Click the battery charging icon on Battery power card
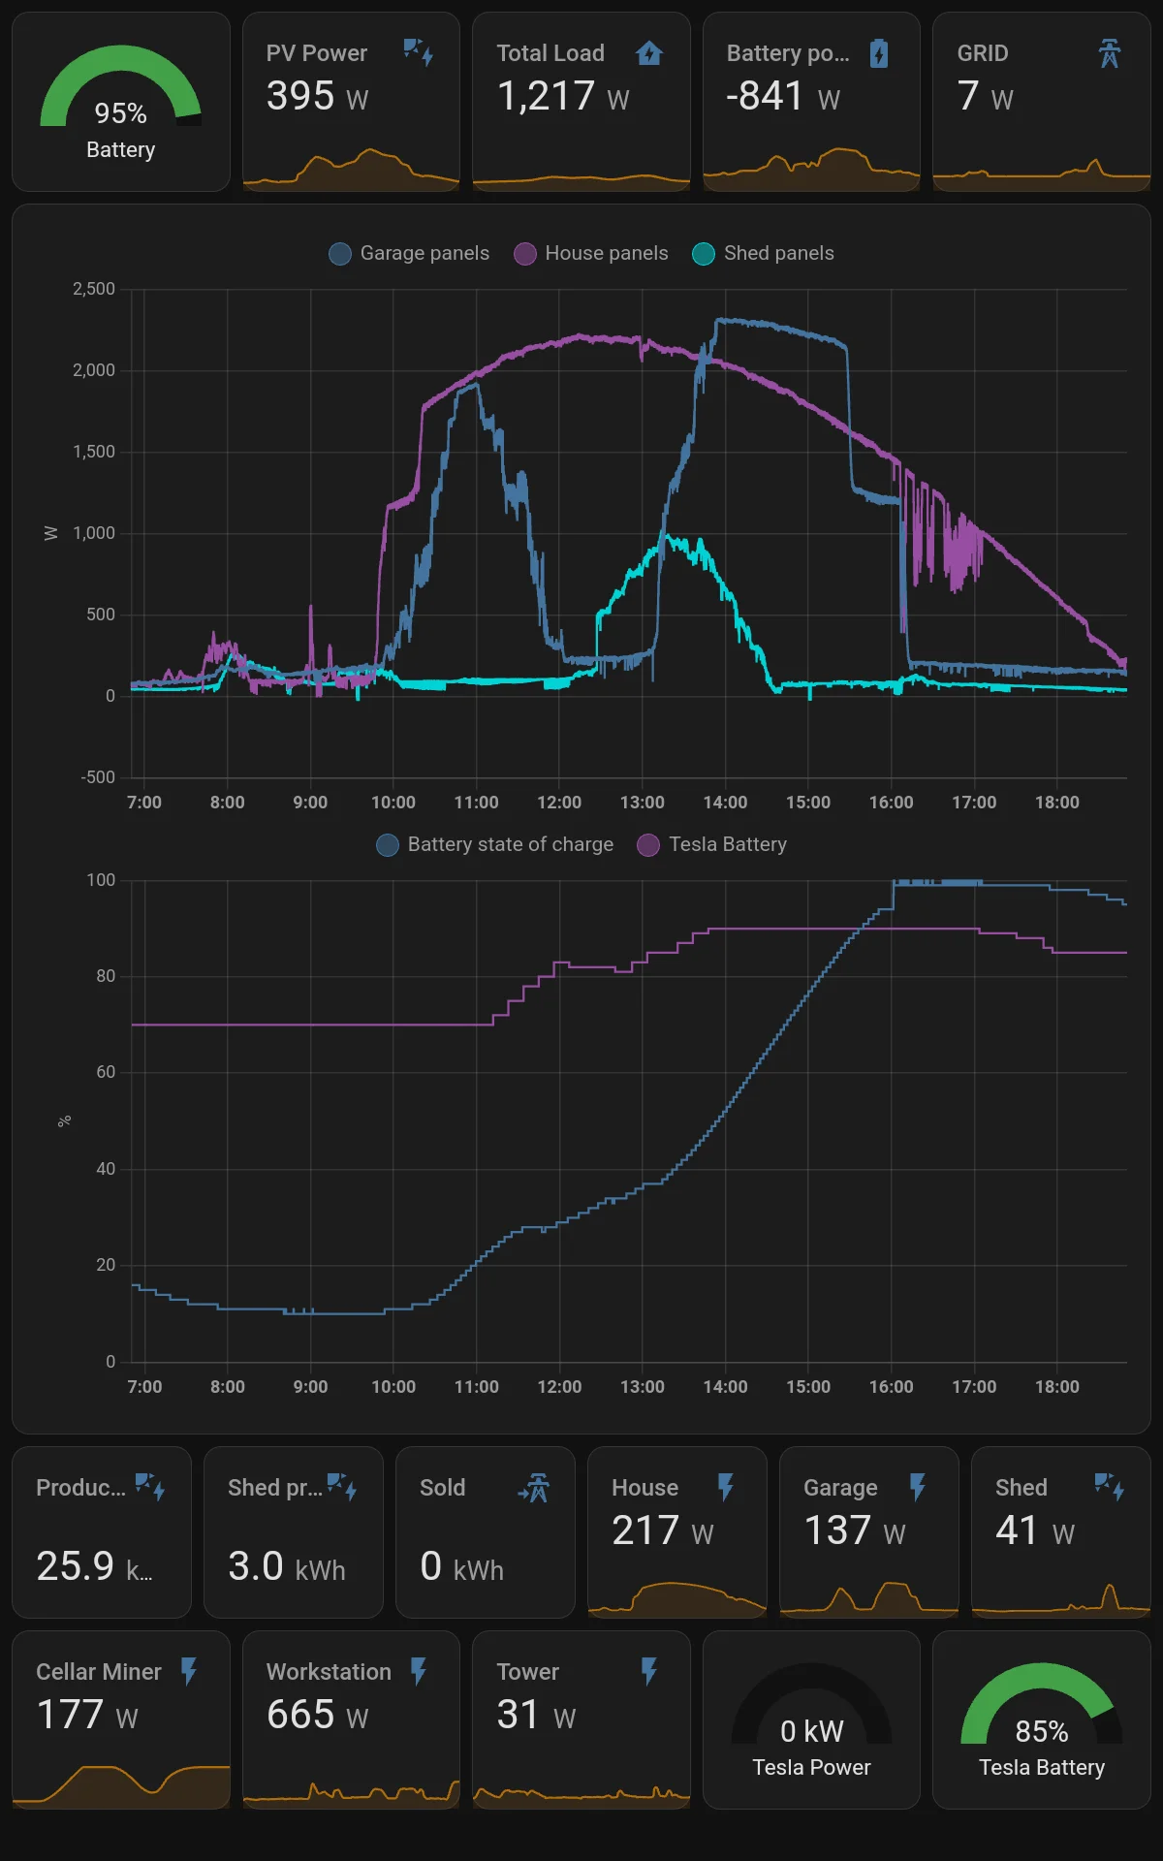The image size is (1163, 1861). pos(879,52)
